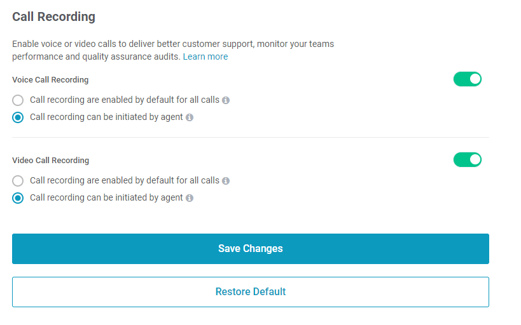Click info icon beside Video agent-initiated option
This screenshot has height=325, width=521.
pyautogui.click(x=190, y=198)
